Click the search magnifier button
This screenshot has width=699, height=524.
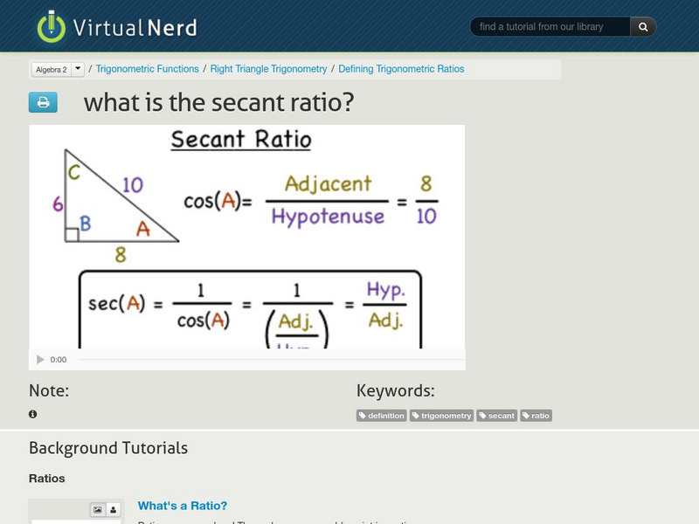pyautogui.click(x=643, y=27)
